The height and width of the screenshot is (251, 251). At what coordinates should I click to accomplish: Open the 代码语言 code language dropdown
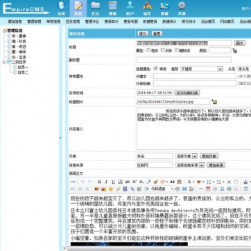point(162,189)
